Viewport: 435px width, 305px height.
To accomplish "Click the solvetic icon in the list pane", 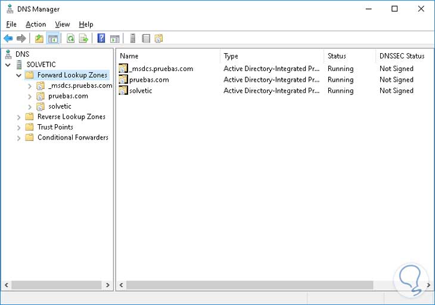I will coord(123,90).
